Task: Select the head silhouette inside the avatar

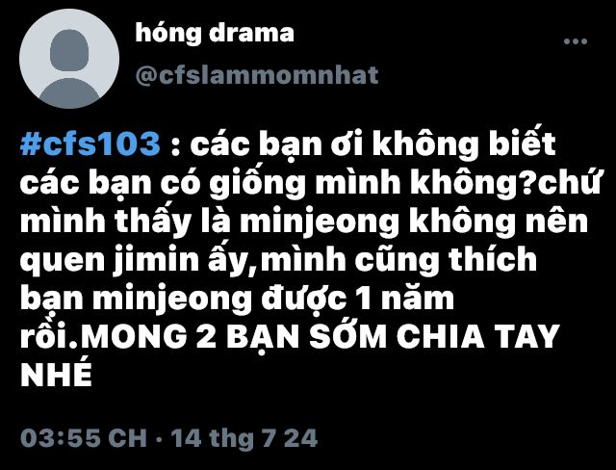Action: point(69,49)
